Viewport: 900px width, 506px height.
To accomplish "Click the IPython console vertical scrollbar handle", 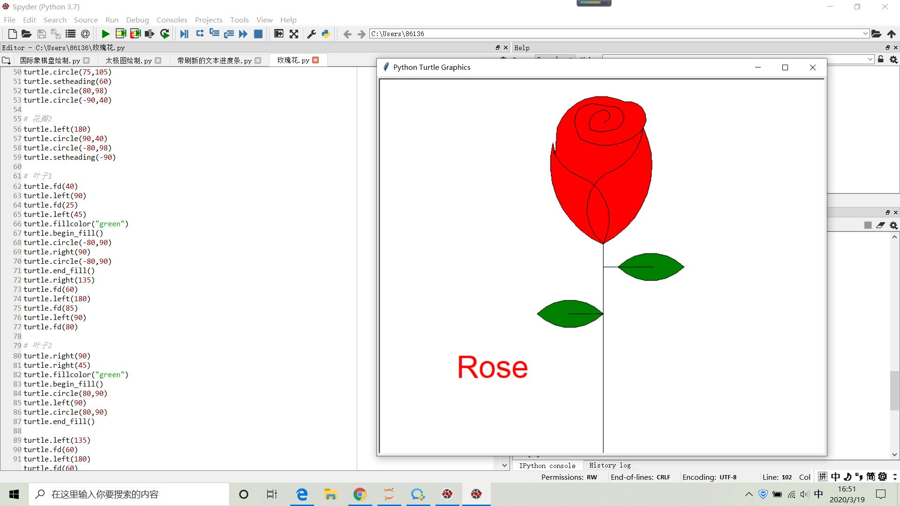I will [x=894, y=390].
